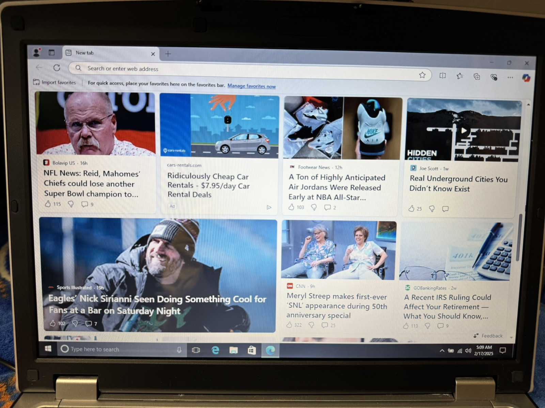The height and width of the screenshot is (408, 545).
Task: Open the Favorites list icon
Action: click(460, 76)
